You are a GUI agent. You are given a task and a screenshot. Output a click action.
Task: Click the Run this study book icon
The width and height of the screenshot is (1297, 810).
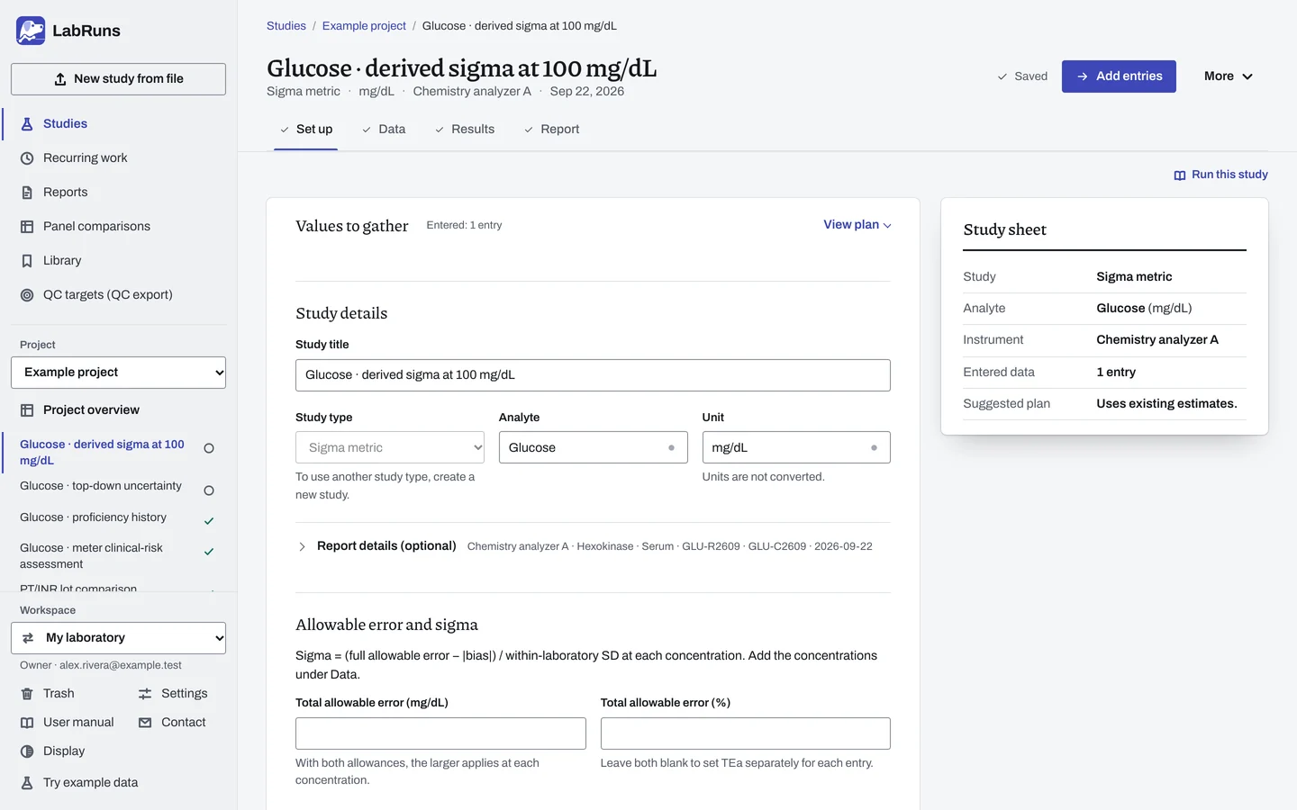click(x=1180, y=175)
